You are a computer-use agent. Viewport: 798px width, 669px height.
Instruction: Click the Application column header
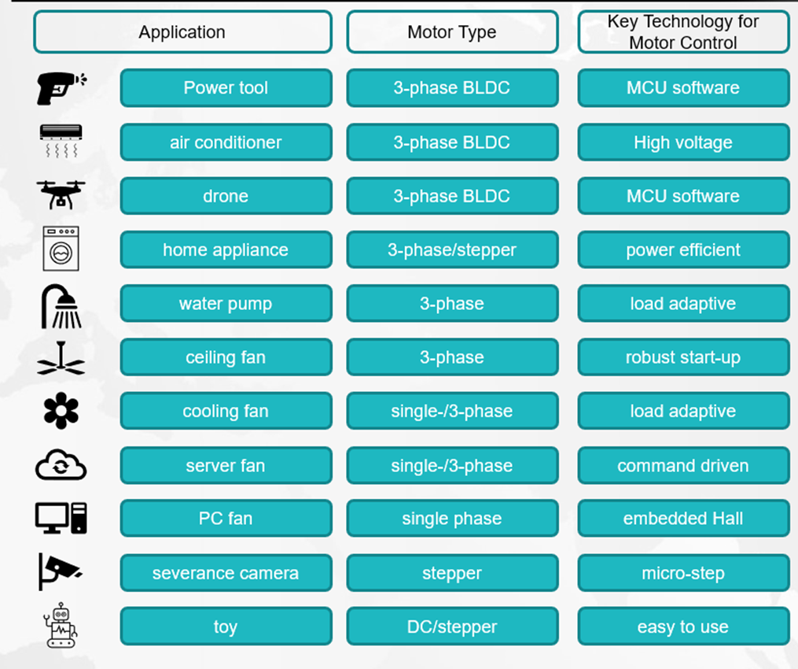point(182,32)
